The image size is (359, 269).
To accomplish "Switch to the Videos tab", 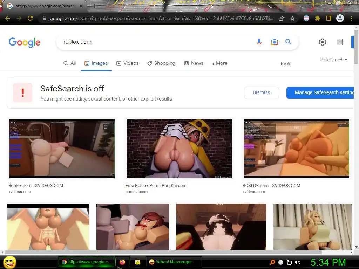I will pos(128,63).
